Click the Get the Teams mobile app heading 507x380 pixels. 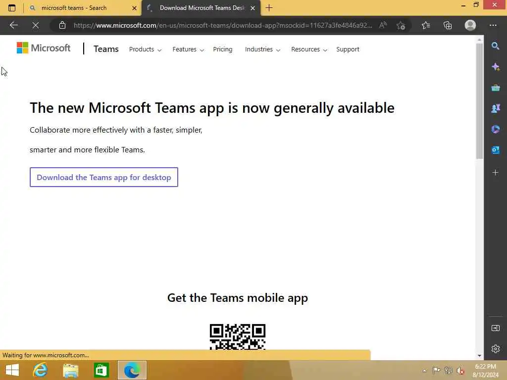(x=238, y=297)
